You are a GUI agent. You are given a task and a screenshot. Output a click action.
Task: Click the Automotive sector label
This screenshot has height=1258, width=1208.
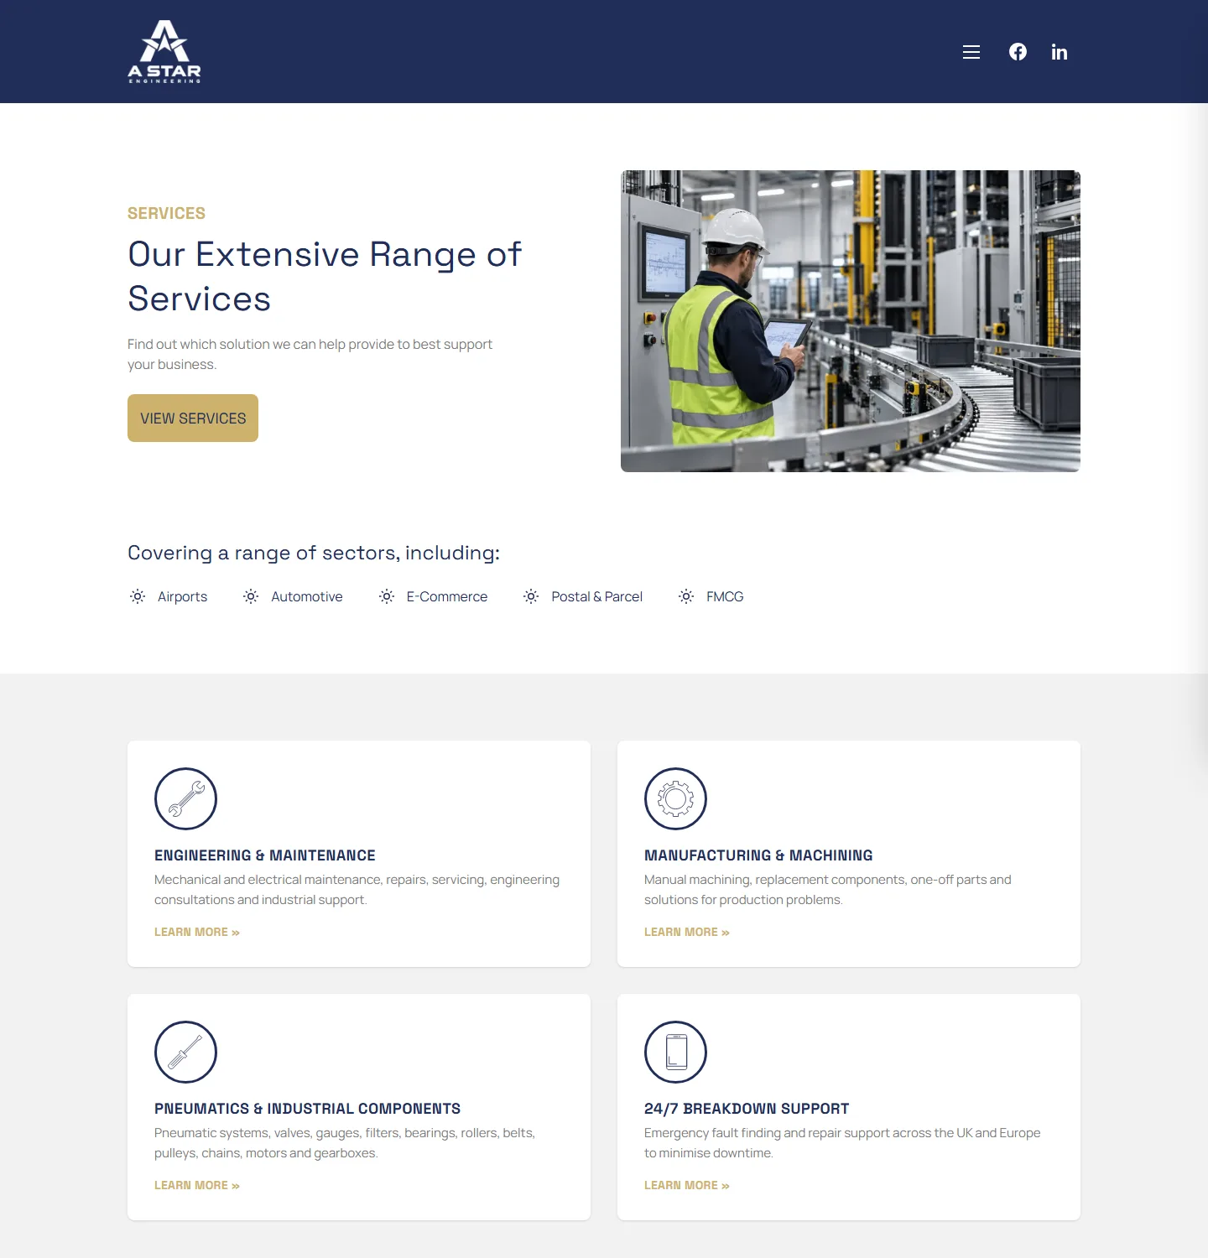307,596
